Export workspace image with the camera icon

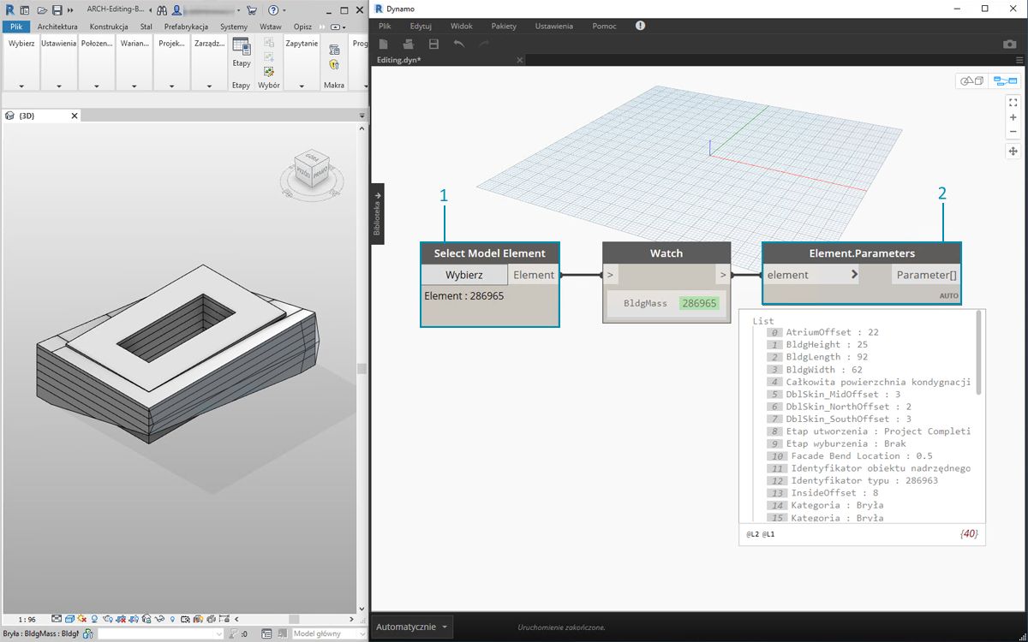coord(1010,44)
